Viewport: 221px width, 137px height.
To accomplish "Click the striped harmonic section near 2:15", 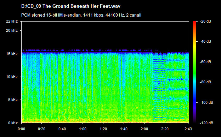I will click(159, 86).
